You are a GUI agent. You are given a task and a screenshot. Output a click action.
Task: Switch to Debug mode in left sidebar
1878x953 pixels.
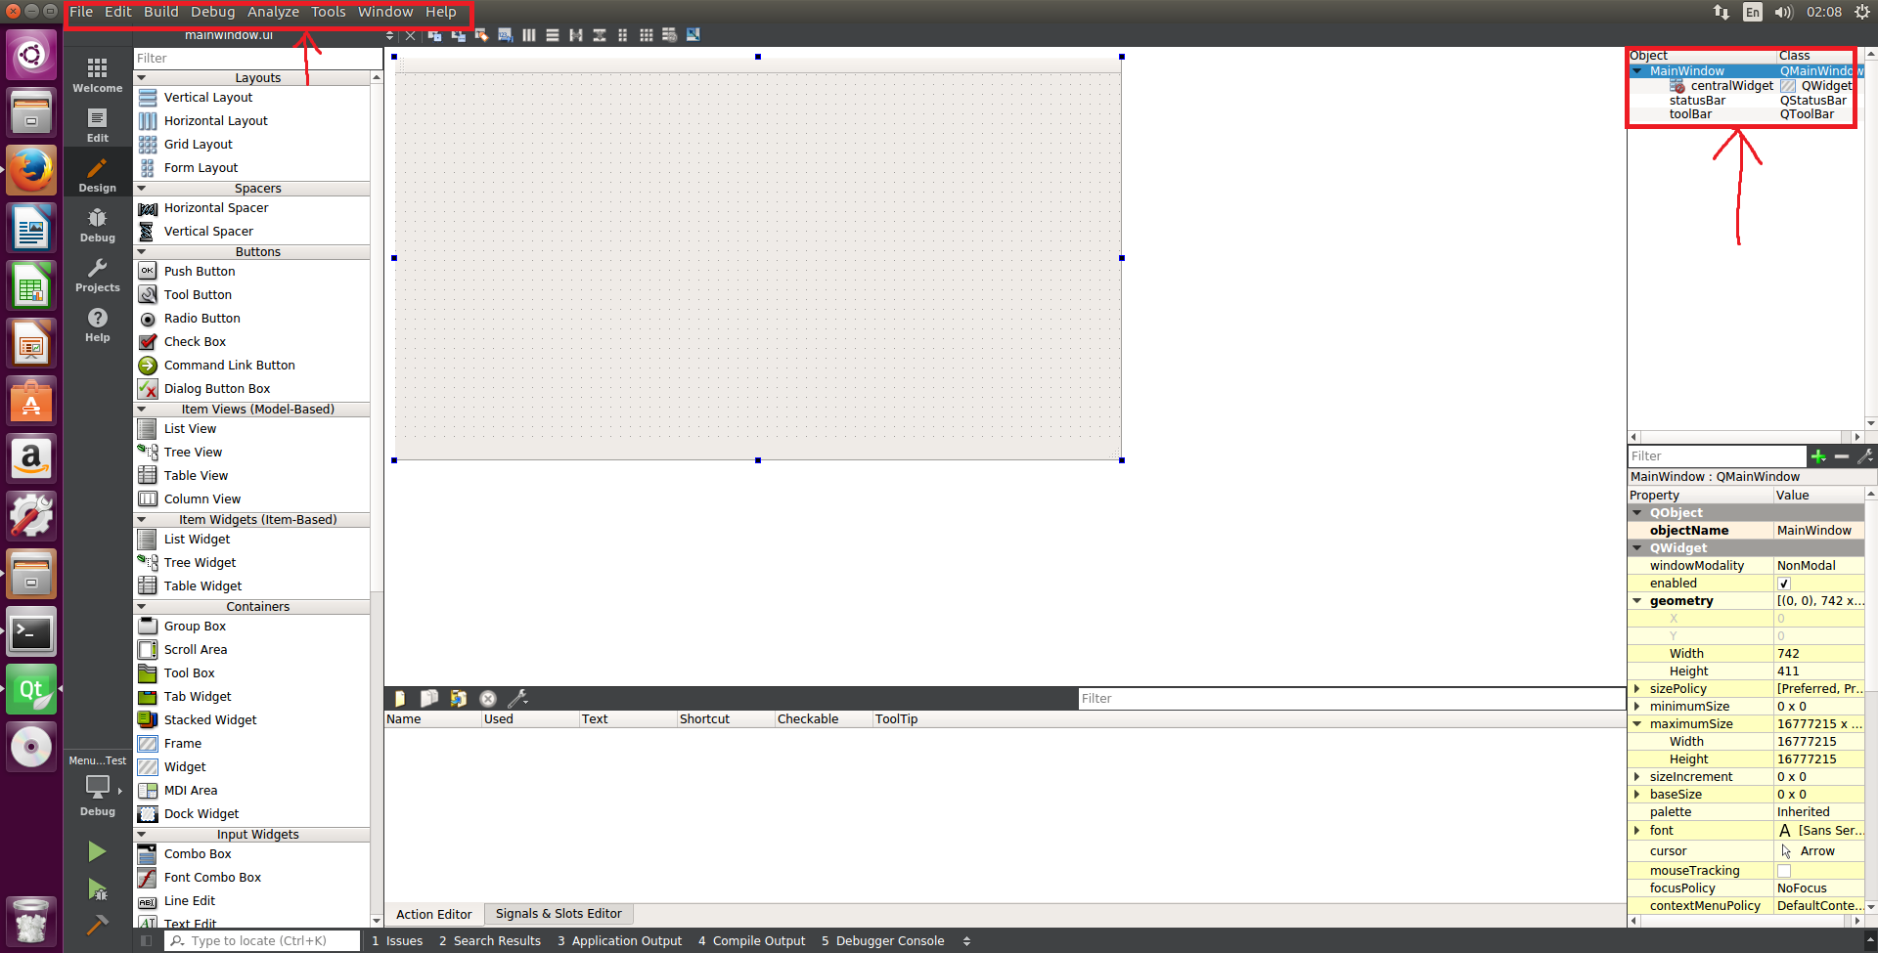pos(97,225)
